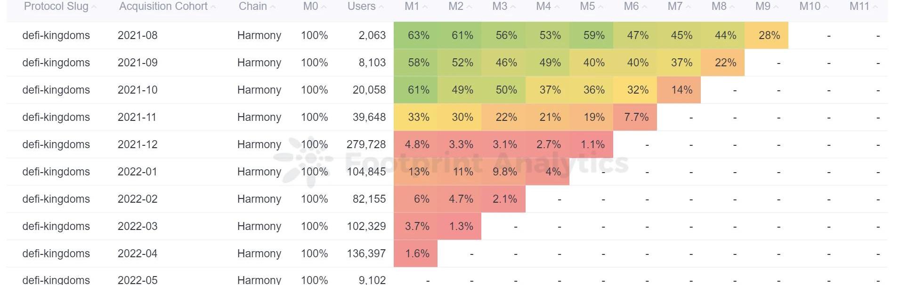
Task: Click the M7 column header label
Action: point(675,7)
